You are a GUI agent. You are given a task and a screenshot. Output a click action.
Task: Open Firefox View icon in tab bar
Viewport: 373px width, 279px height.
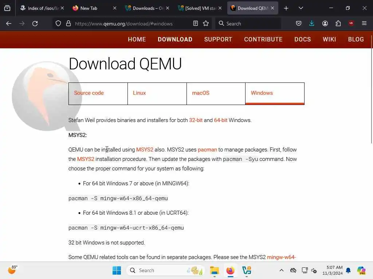(7, 8)
